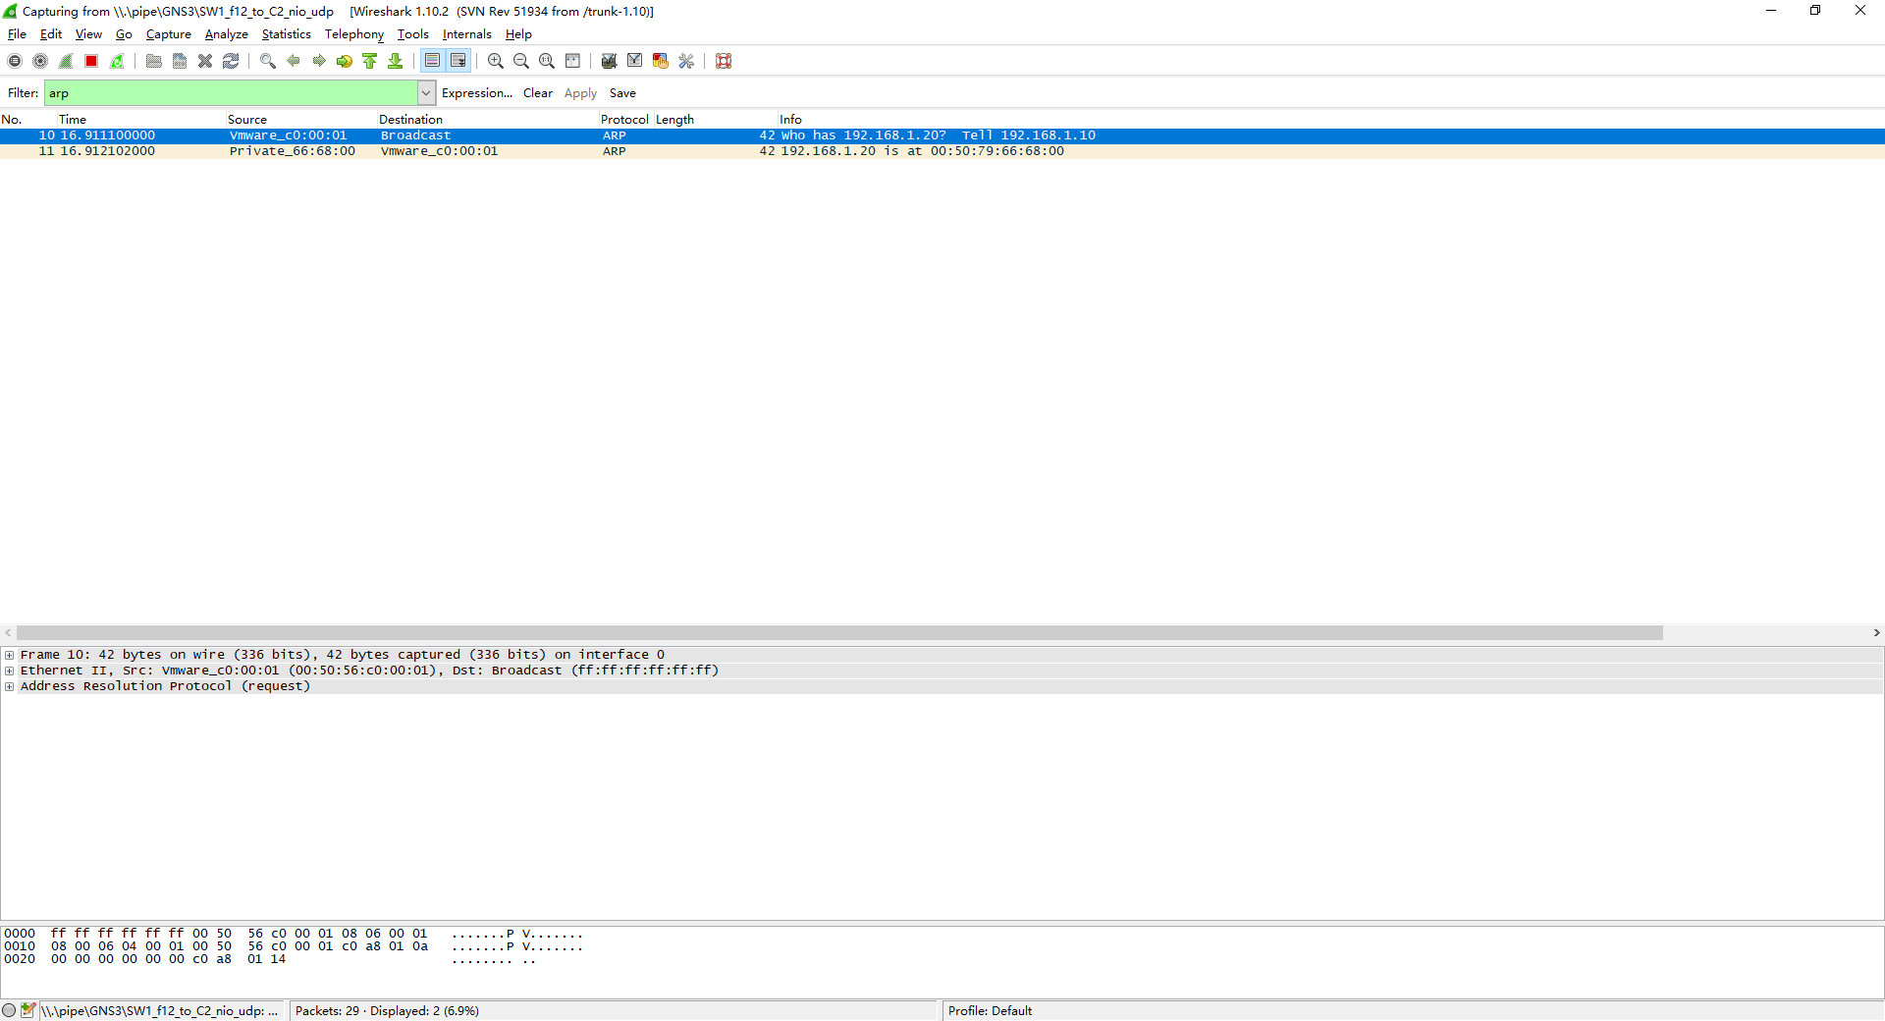Open the Go menu
Image resolution: width=1885 pixels, height=1021 pixels.
[x=124, y=34]
